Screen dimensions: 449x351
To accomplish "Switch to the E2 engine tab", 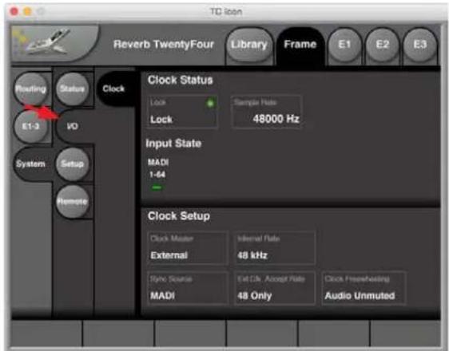I will click(x=382, y=45).
